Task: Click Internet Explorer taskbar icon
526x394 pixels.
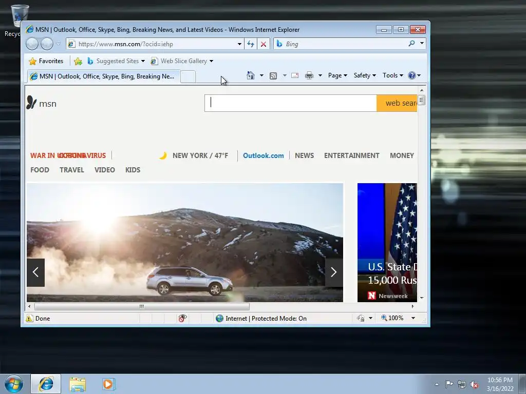Action: point(46,384)
